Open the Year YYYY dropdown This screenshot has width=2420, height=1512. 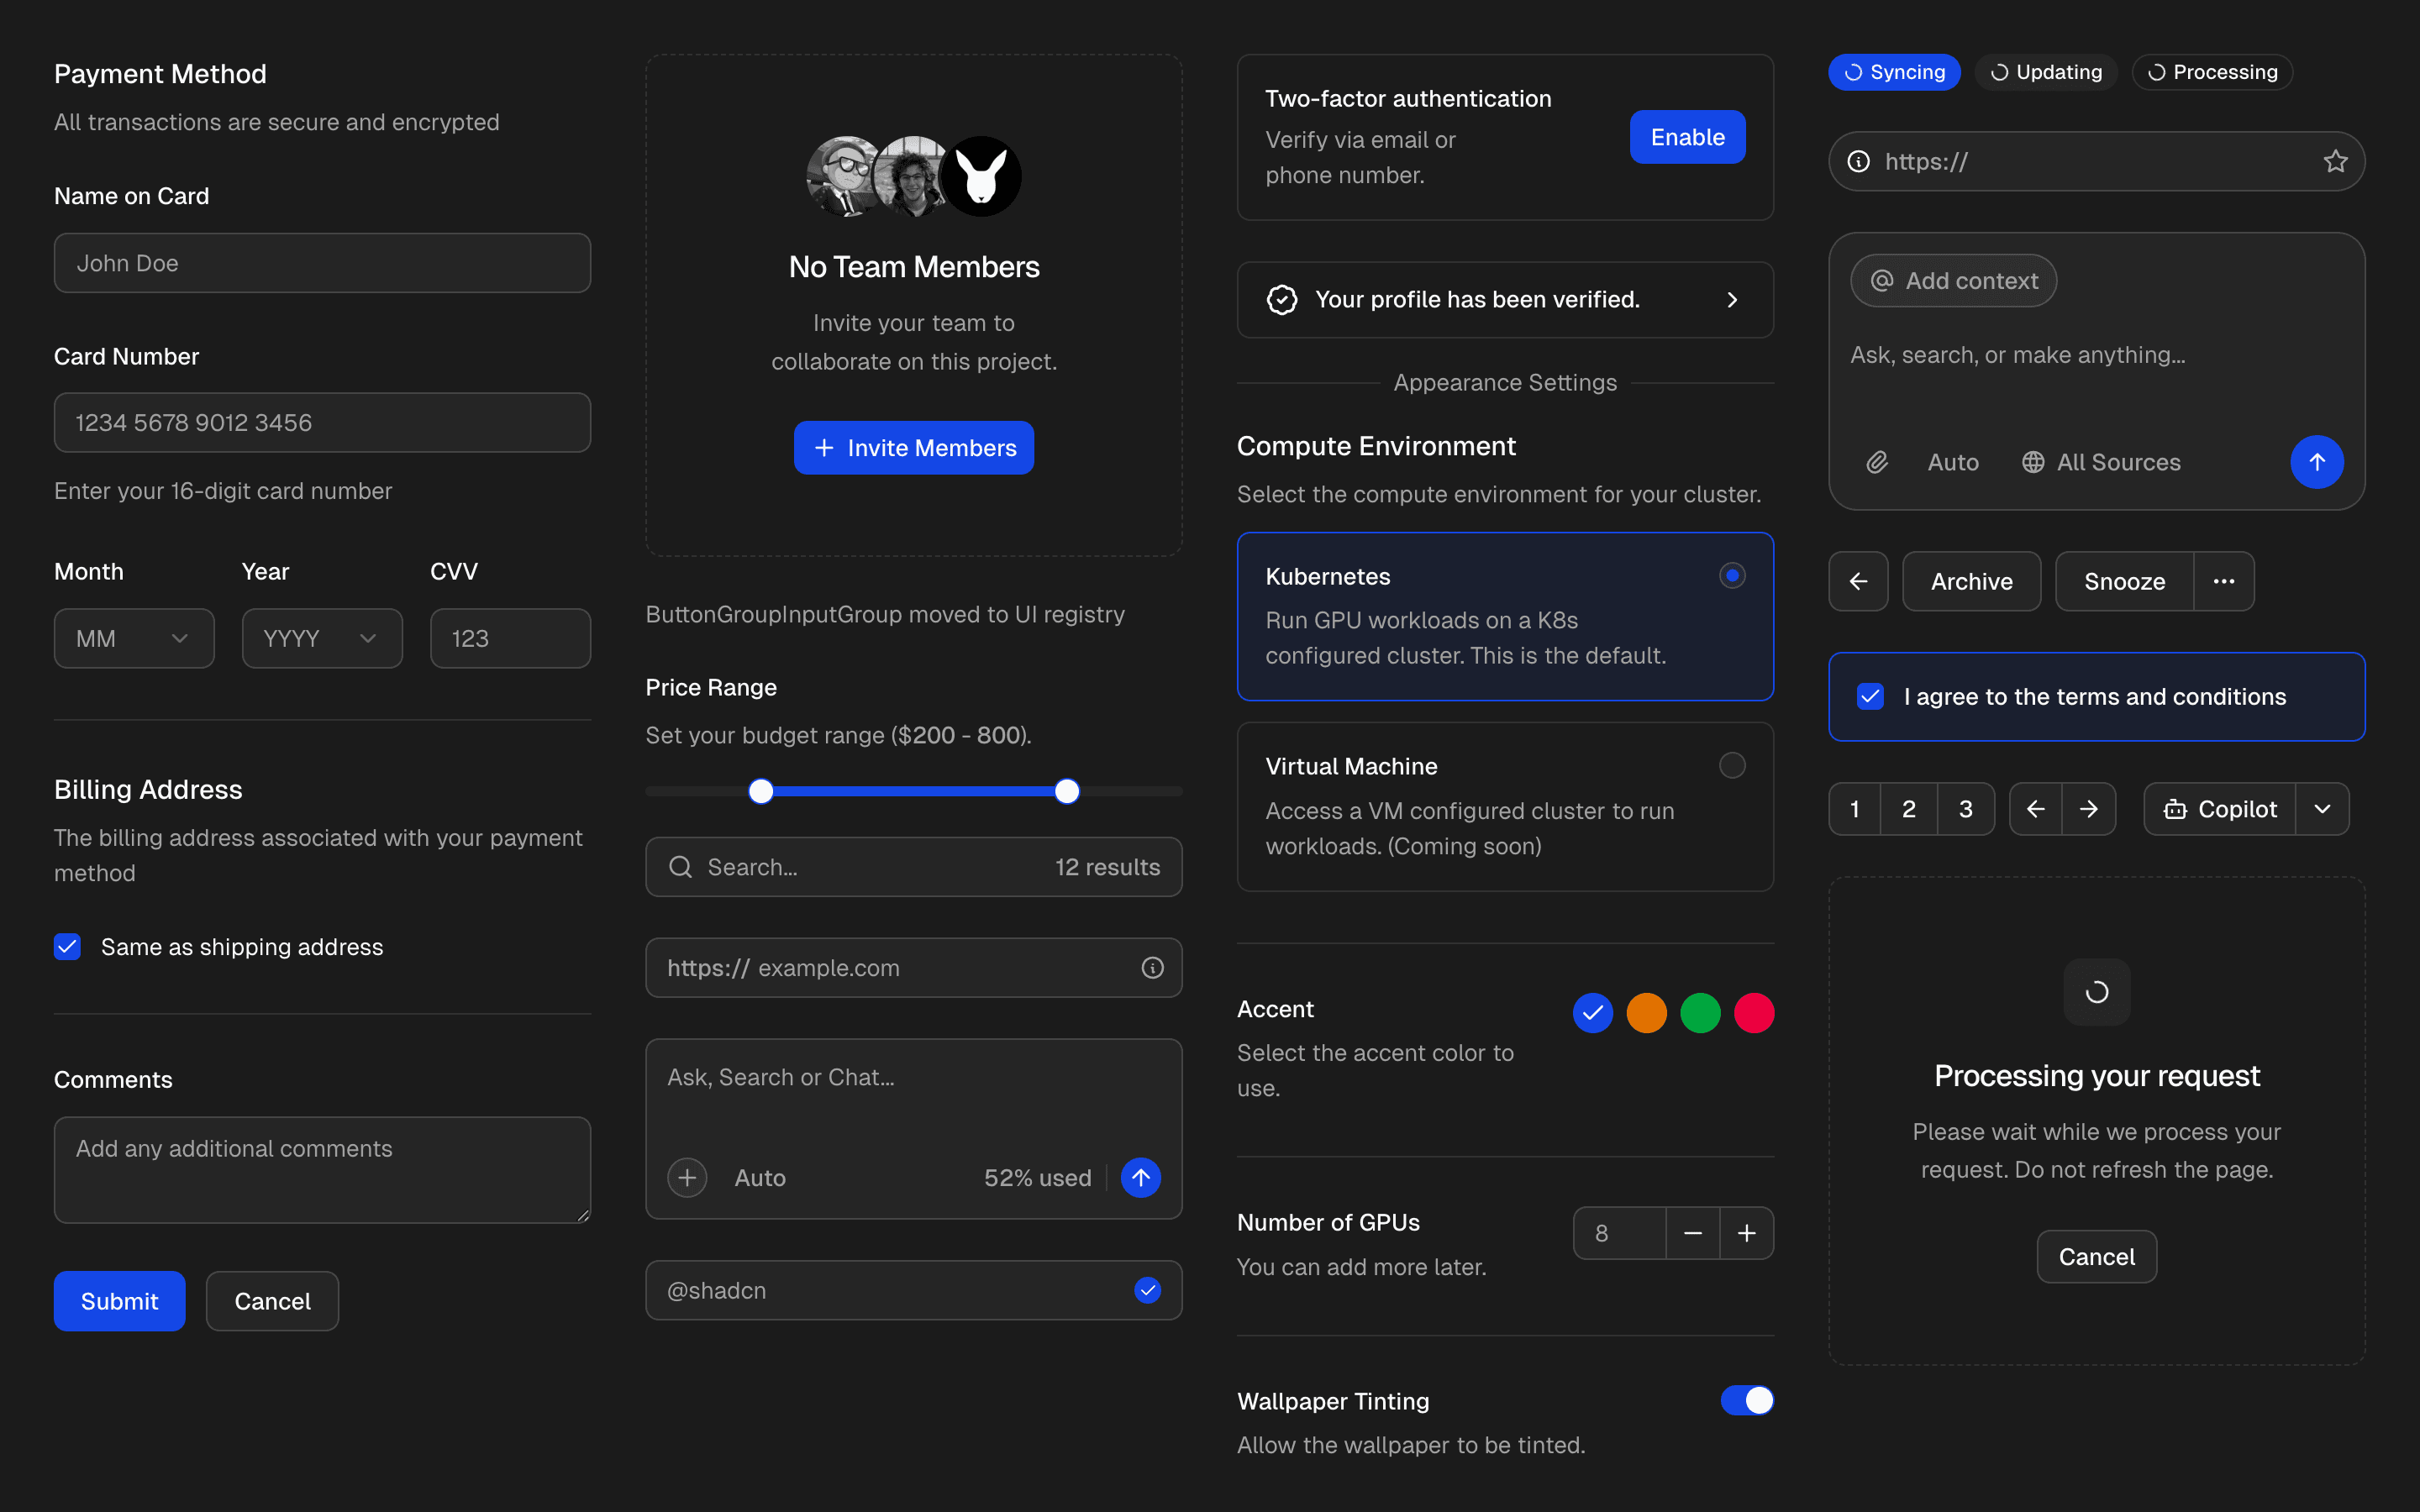pyautogui.click(x=321, y=638)
